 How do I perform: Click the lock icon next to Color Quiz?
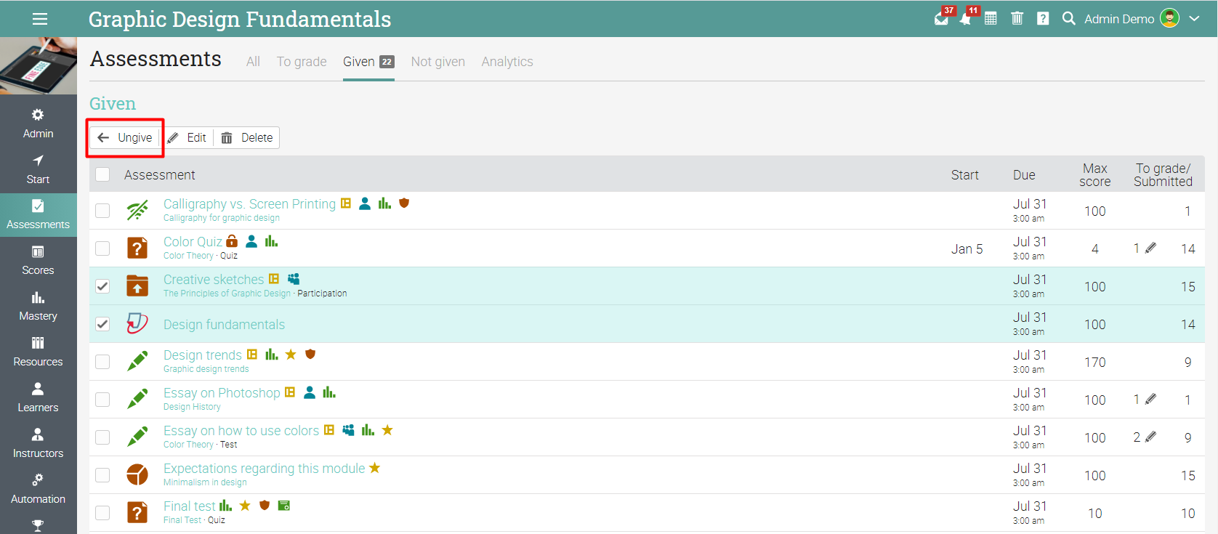(232, 240)
